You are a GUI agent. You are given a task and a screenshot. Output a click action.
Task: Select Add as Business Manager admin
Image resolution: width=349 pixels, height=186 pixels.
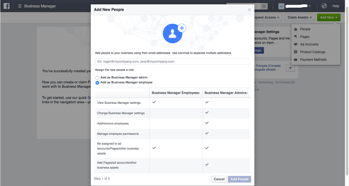tap(98, 78)
